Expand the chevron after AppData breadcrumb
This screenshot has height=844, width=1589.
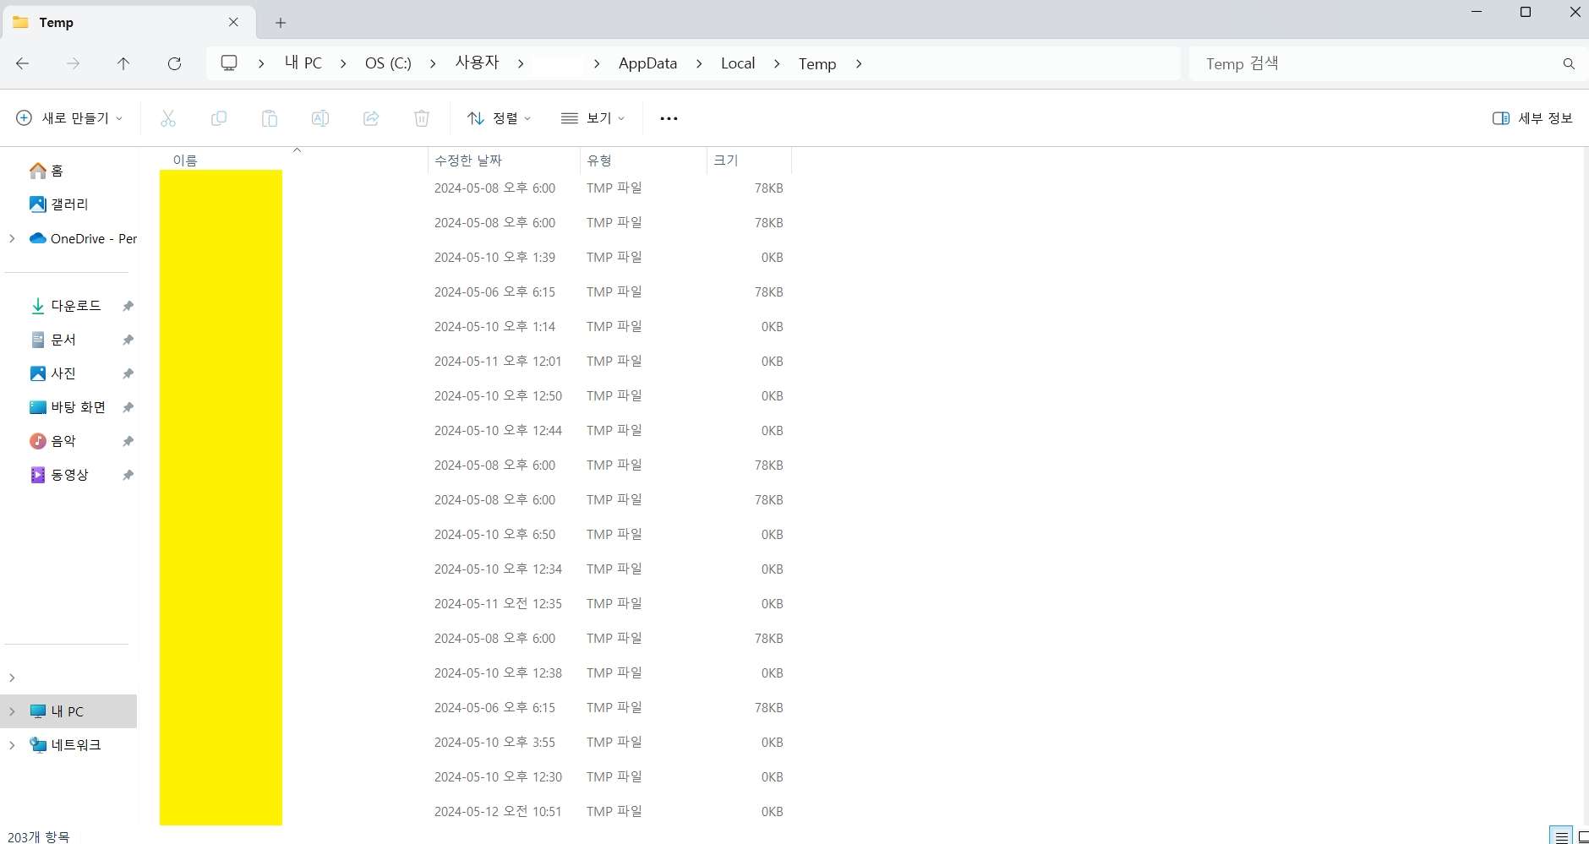[699, 63]
